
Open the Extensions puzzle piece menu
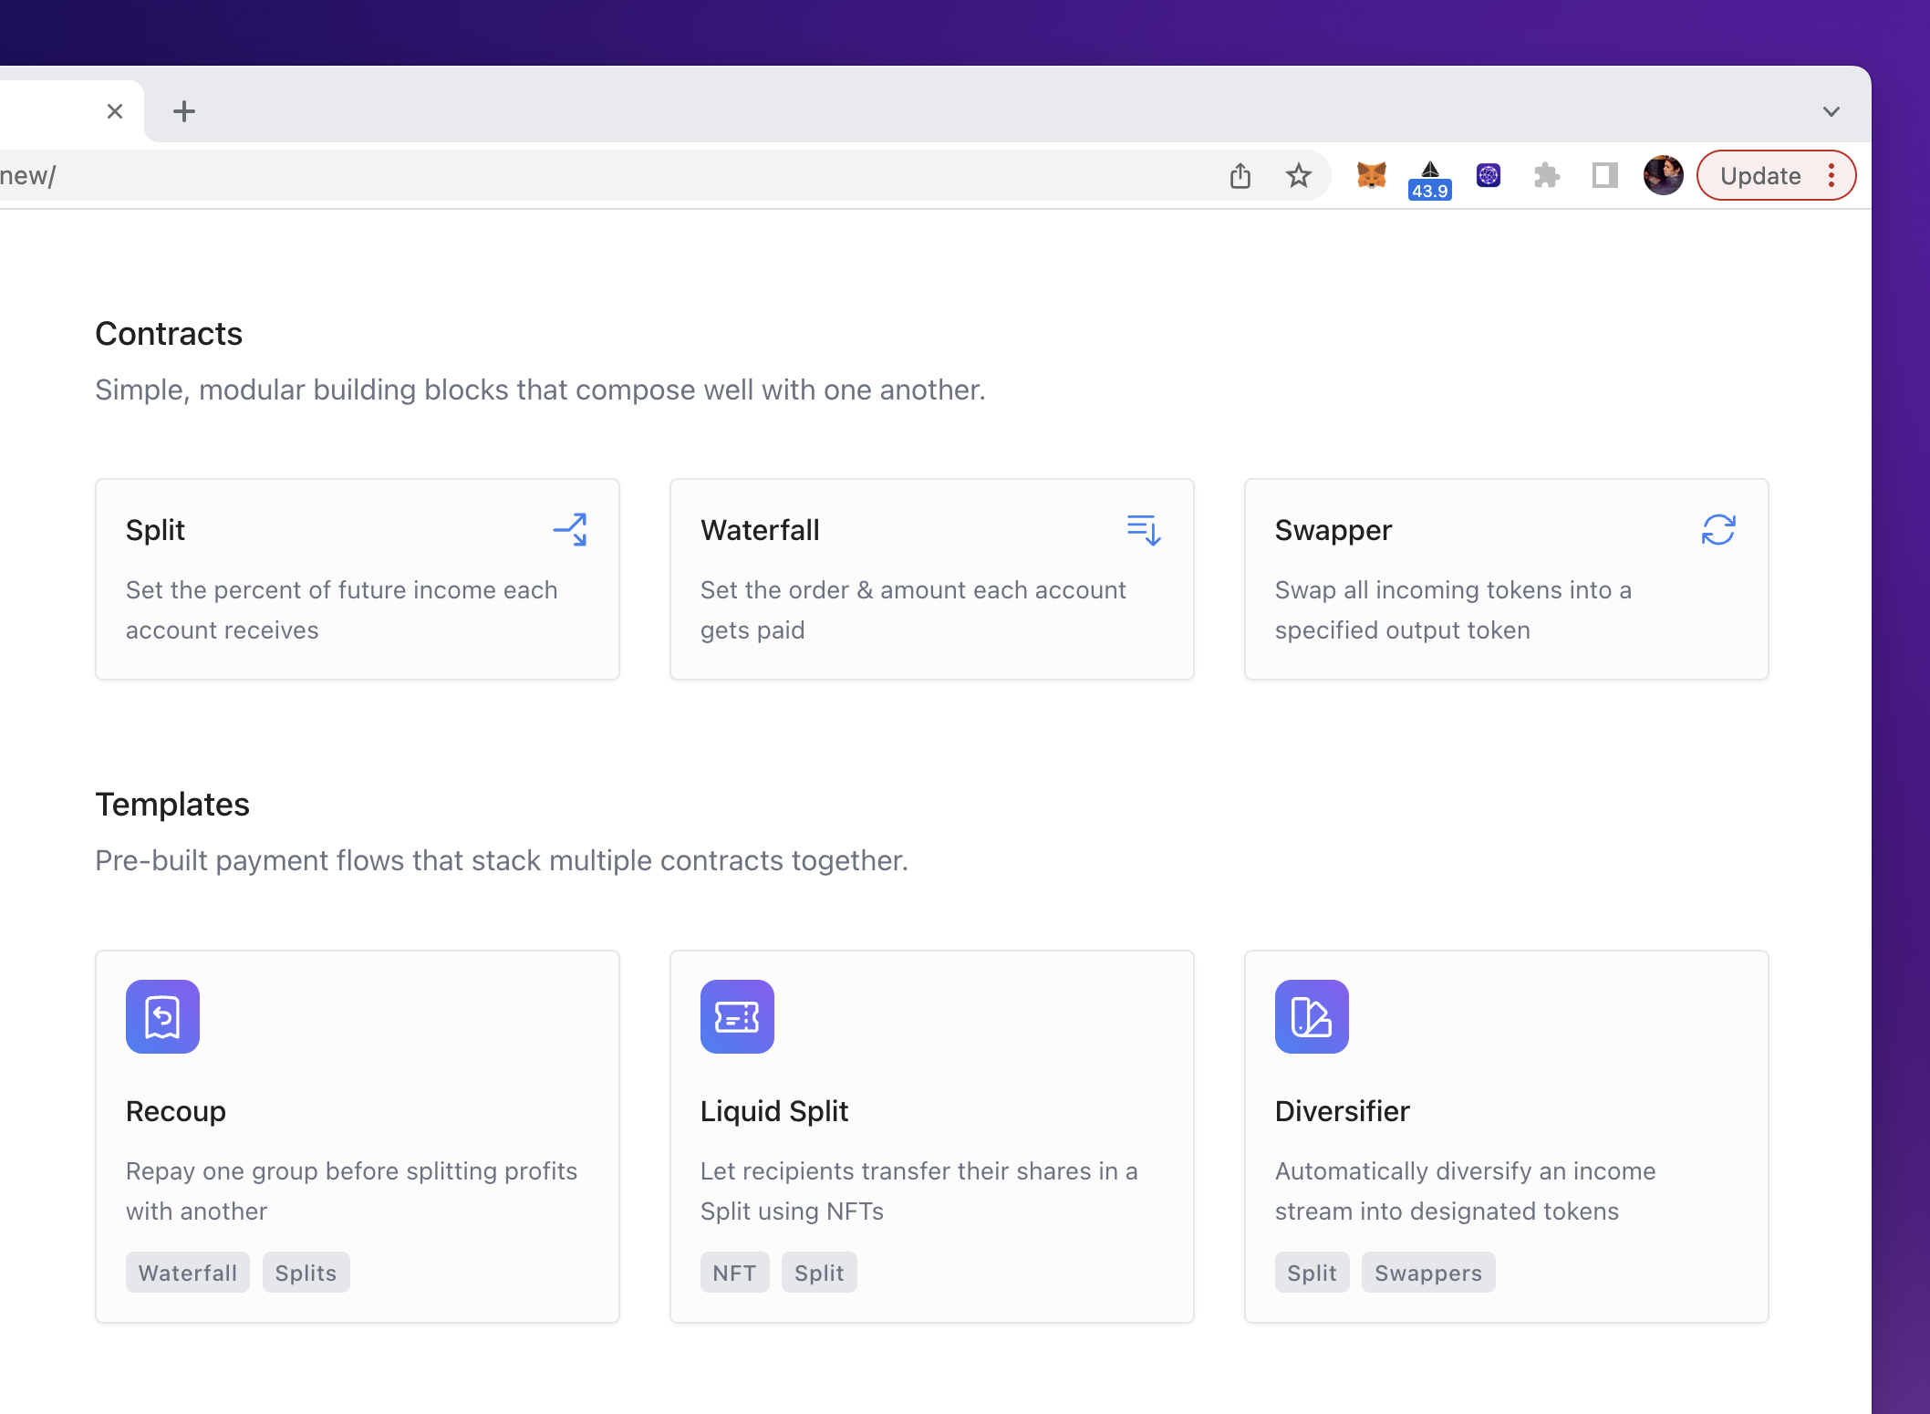(x=1547, y=175)
